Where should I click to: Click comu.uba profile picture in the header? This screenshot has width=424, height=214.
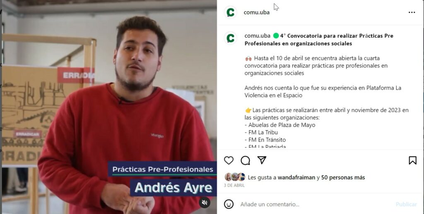point(230,12)
